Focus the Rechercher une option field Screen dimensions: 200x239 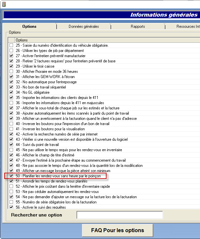[x=120, y=215]
